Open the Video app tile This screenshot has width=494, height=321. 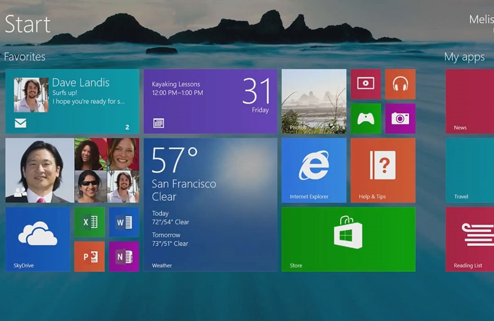coord(365,84)
